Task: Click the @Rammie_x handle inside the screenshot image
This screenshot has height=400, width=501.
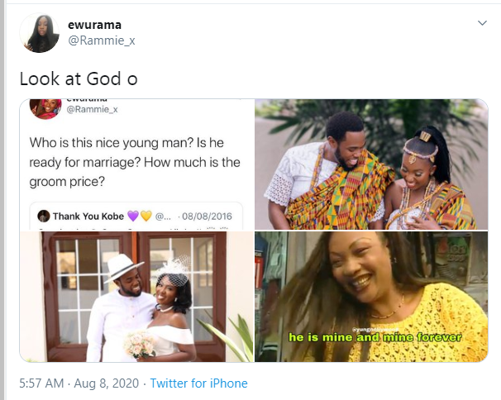Action: pos(92,110)
